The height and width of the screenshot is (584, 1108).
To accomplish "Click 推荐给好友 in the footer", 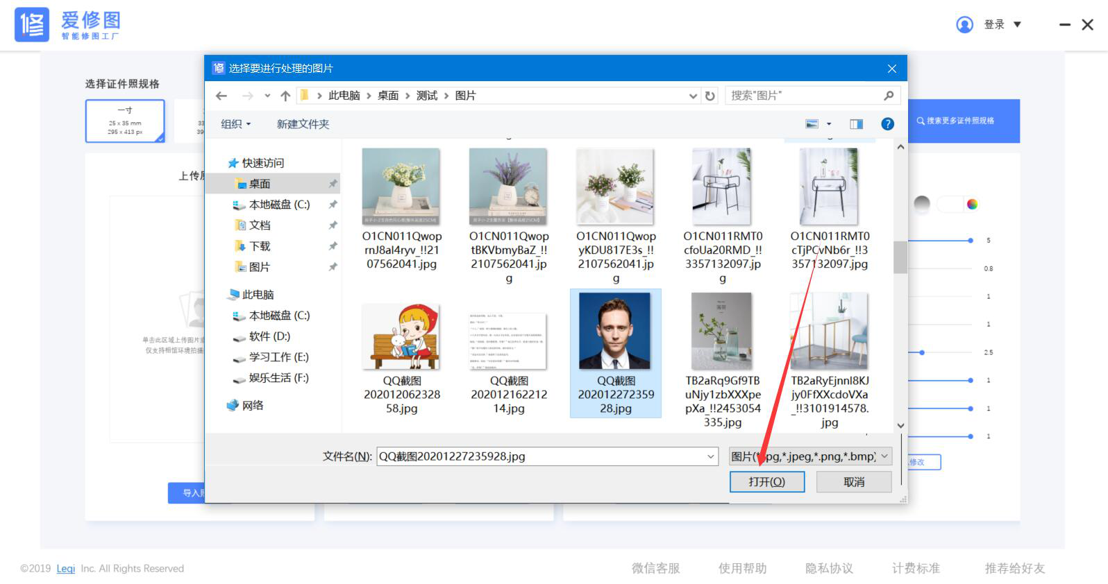I will click(1015, 569).
